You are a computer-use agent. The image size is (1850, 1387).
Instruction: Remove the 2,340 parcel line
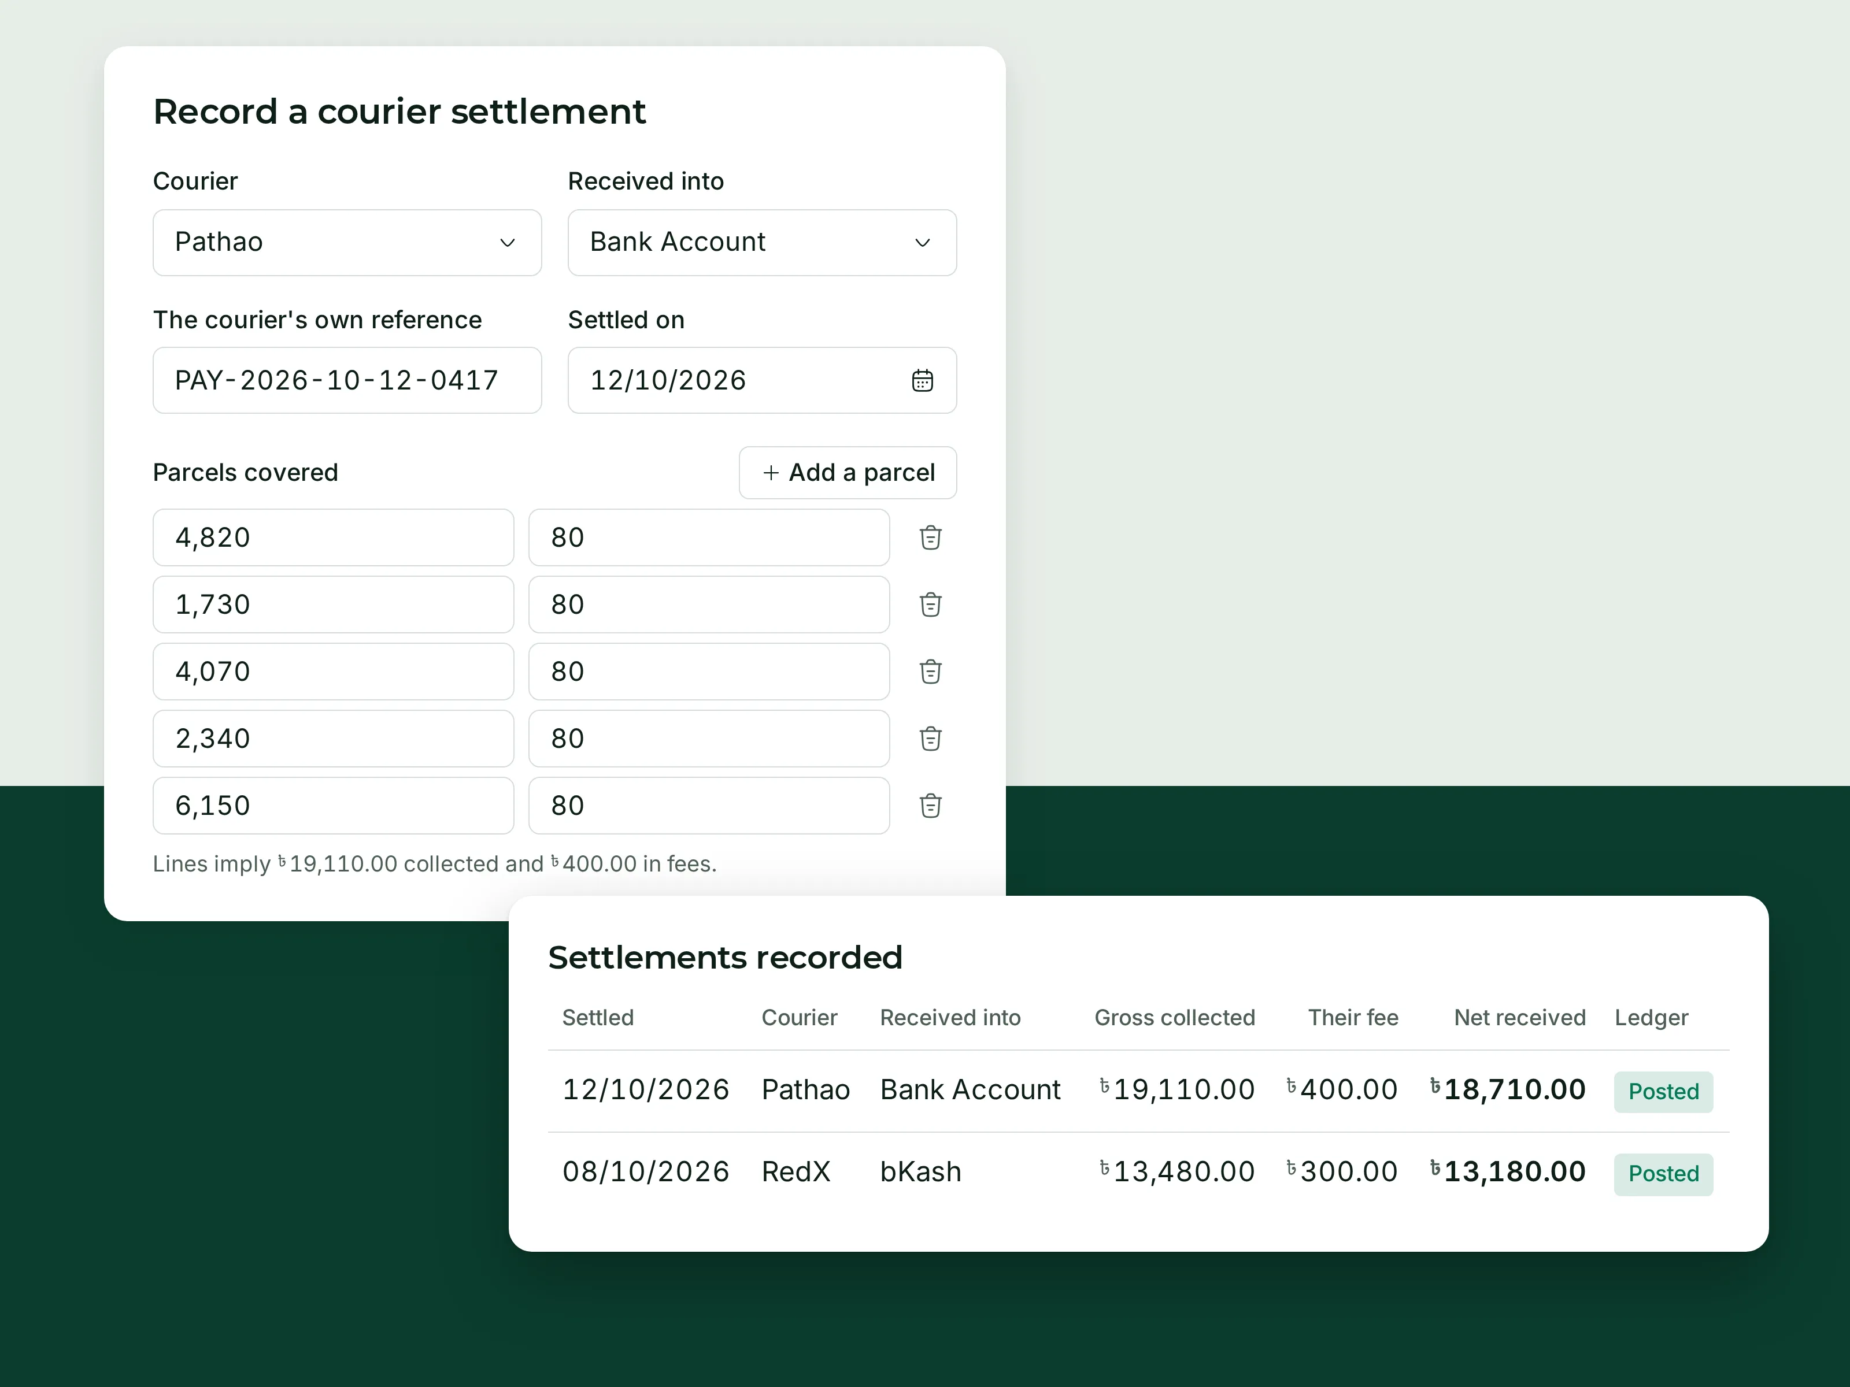pos(930,738)
